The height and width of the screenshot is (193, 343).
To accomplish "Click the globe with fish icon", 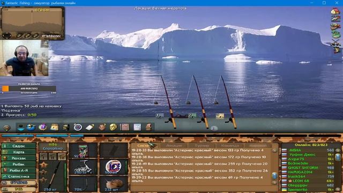I will [31, 127].
